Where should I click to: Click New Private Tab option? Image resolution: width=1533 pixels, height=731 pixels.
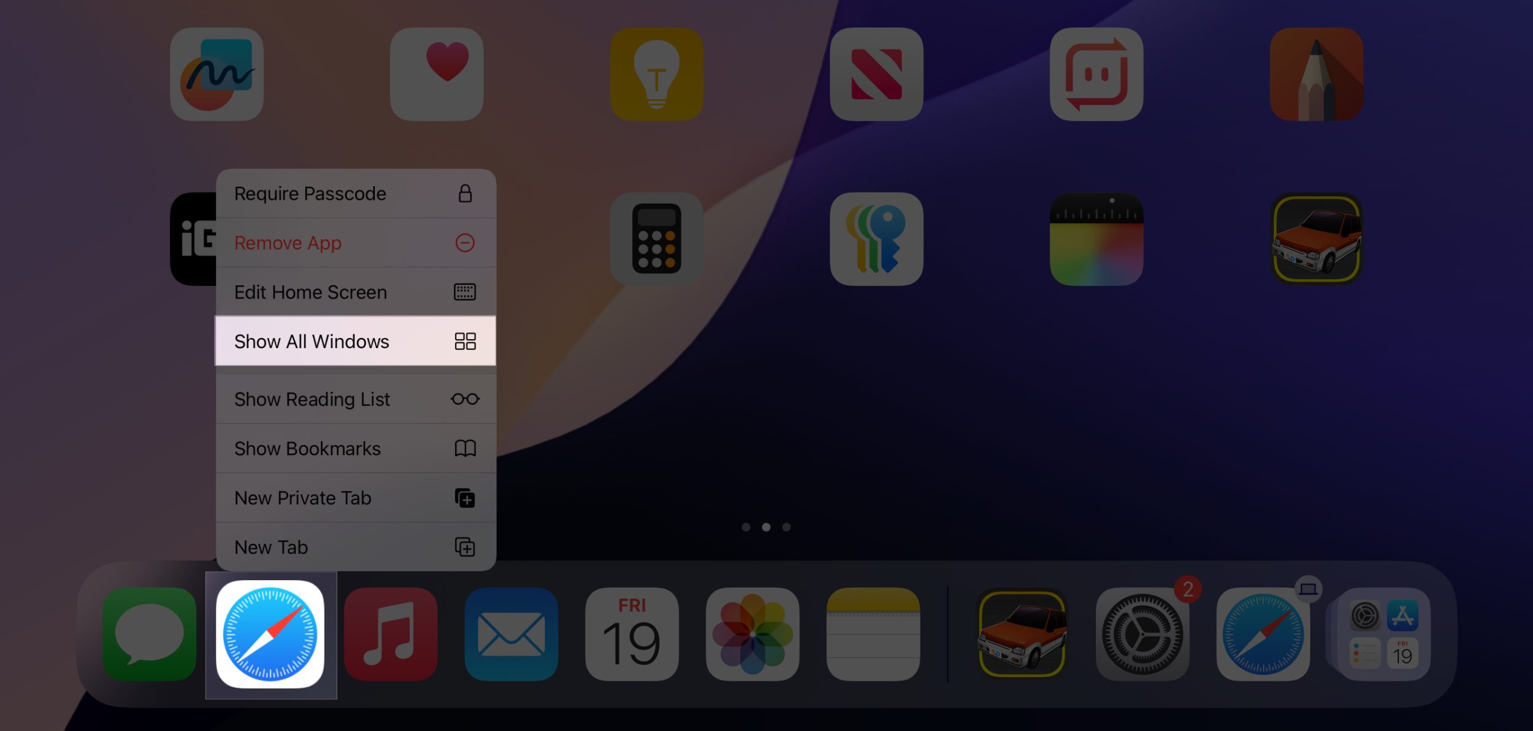pyautogui.click(x=355, y=497)
